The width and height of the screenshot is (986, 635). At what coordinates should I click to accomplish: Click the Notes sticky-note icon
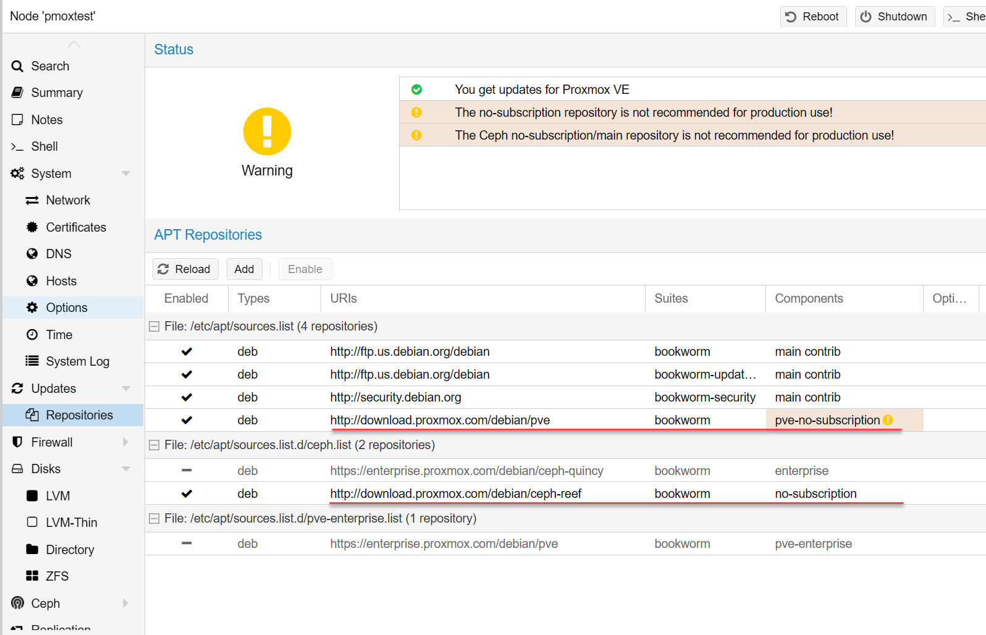(x=17, y=120)
